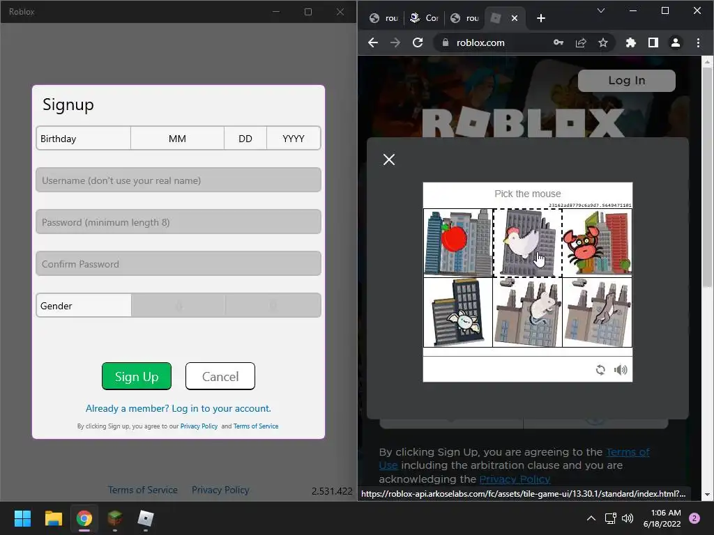
Task: Click Terms of Service at the Roblox window bottom
Action: click(142, 490)
